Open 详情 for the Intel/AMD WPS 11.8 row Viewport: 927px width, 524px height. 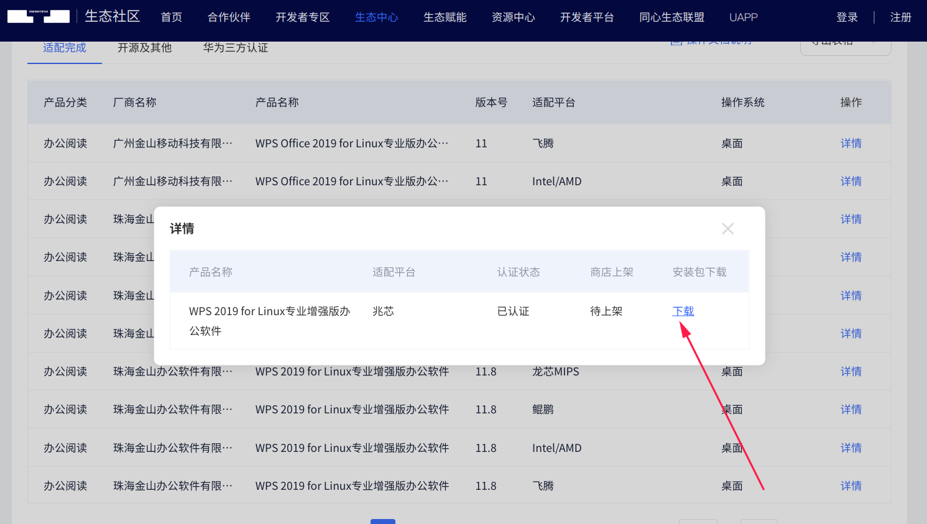point(851,448)
